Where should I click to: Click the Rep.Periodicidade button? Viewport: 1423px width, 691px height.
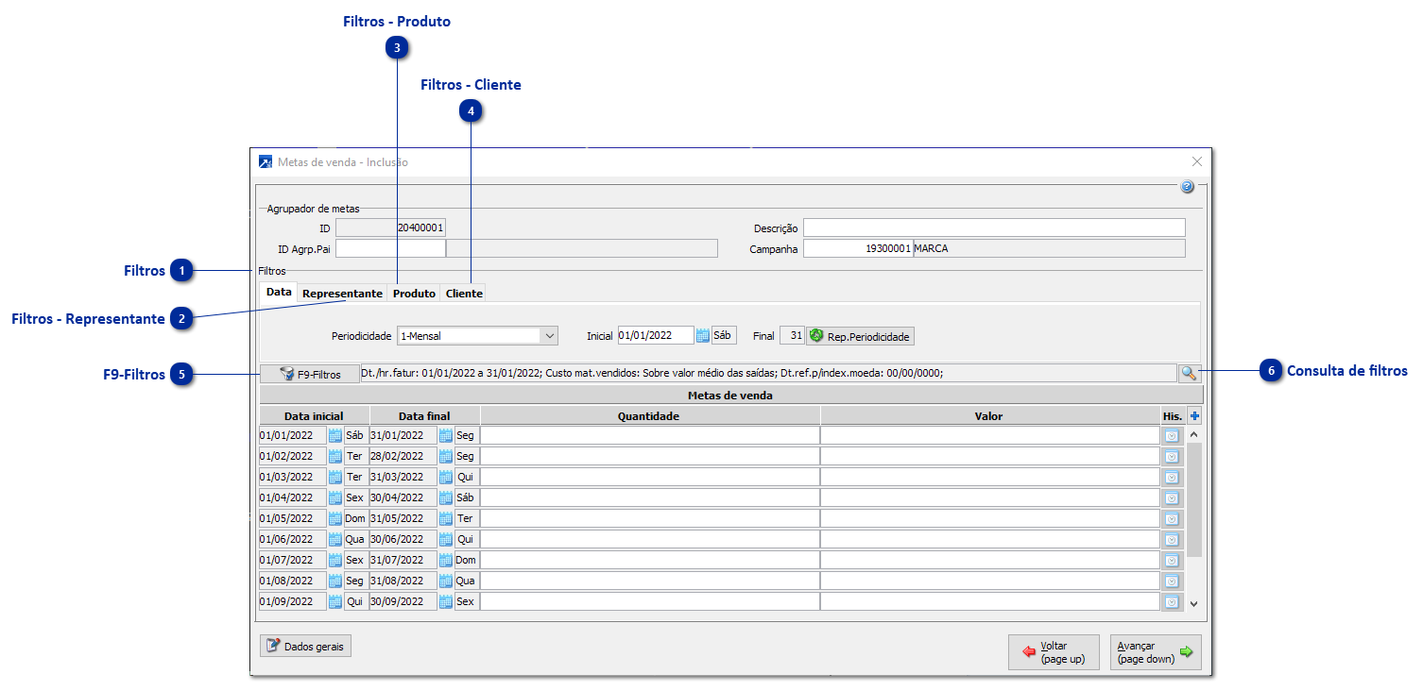pos(860,336)
